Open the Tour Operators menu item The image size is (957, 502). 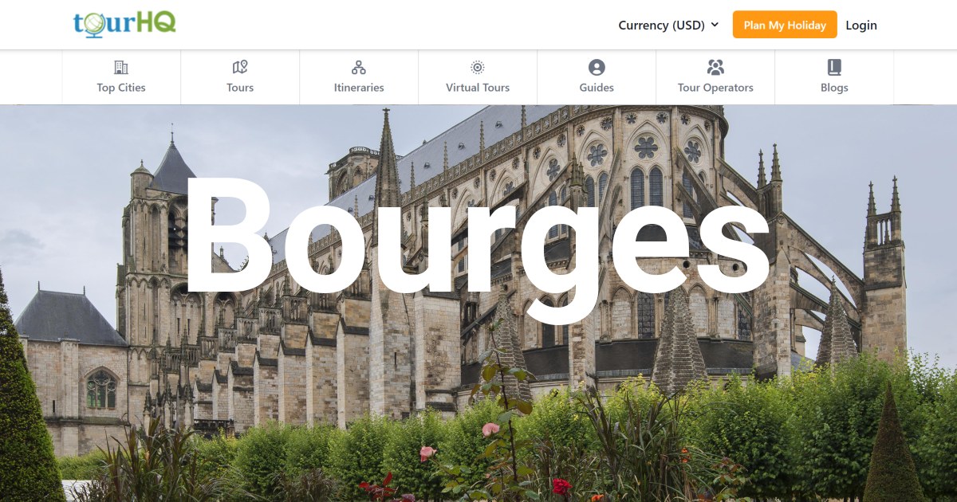pyautogui.click(x=715, y=88)
